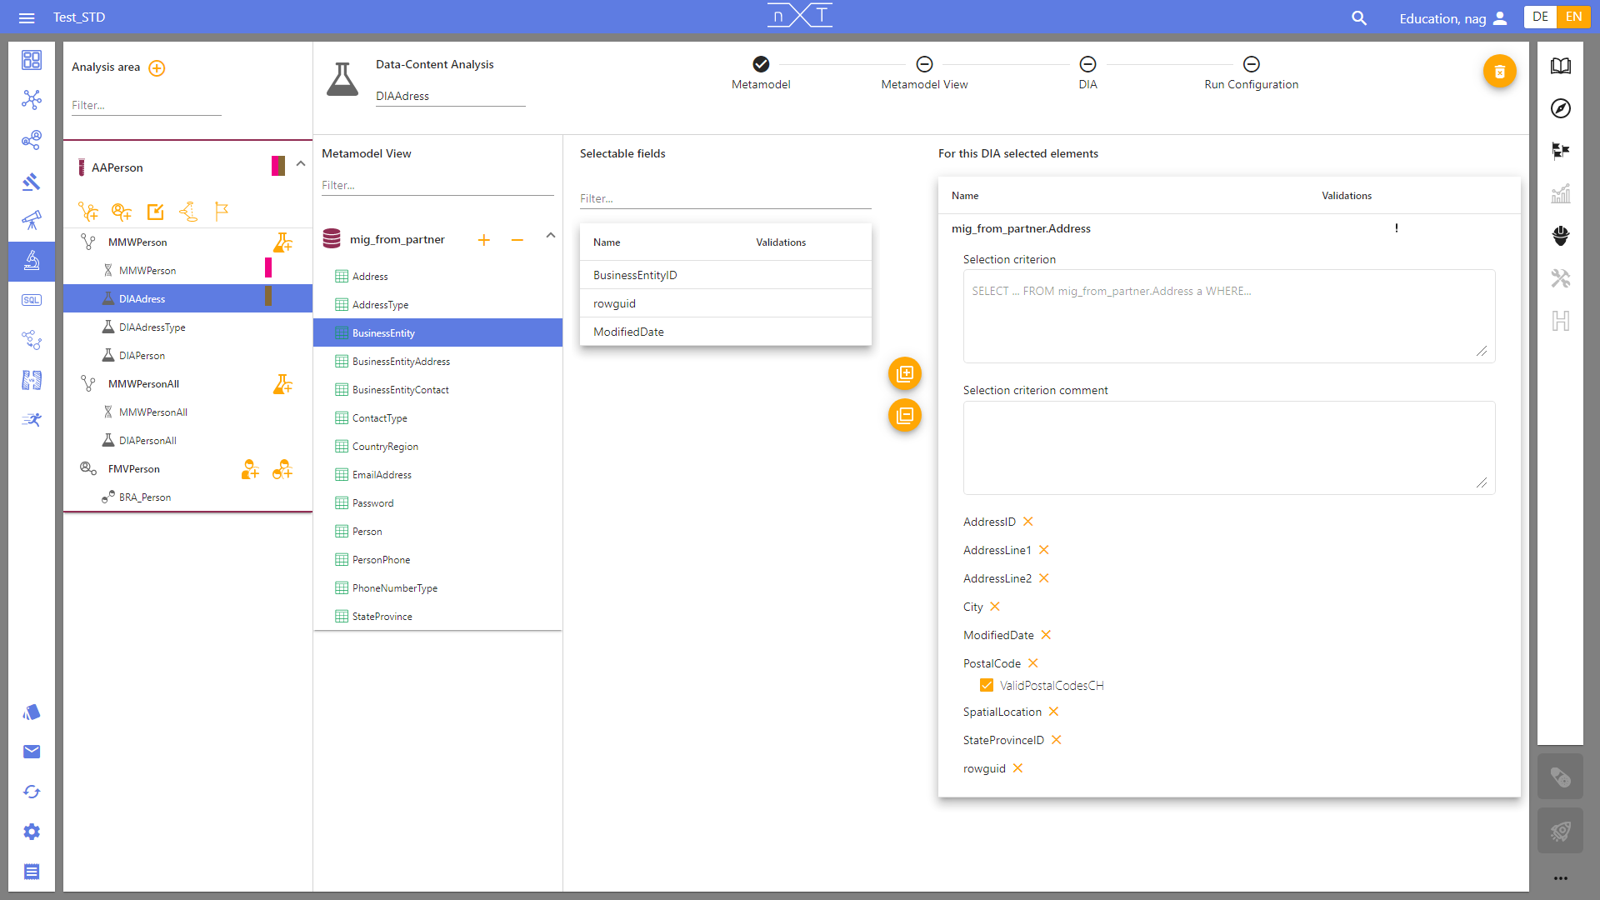Select BusinessEntityID in Selectable fields
The height and width of the screenshot is (900, 1600).
tap(634, 275)
